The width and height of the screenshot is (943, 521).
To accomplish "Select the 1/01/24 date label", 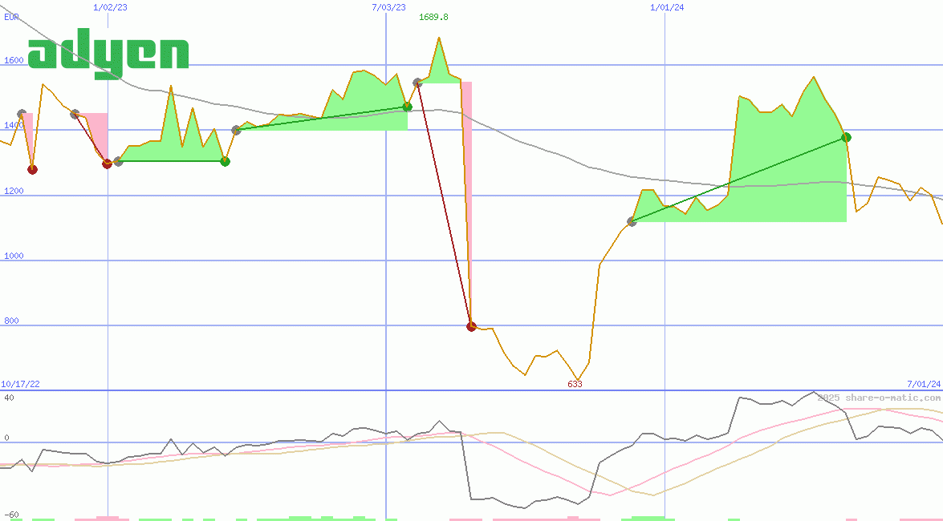I will 667,7.
